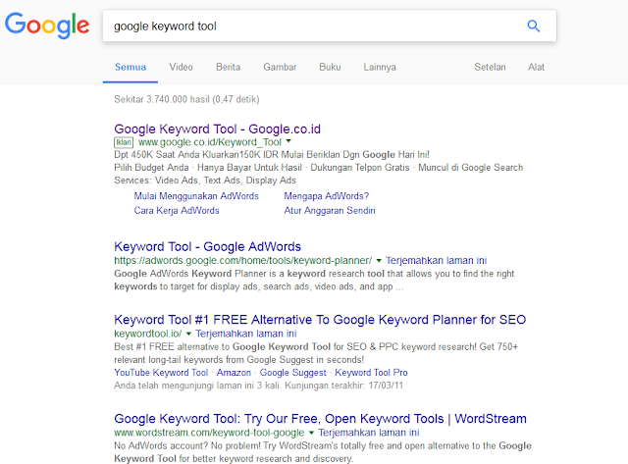Open the Berita tab
This screenshot has height=464, width=628.
point(228,67)
